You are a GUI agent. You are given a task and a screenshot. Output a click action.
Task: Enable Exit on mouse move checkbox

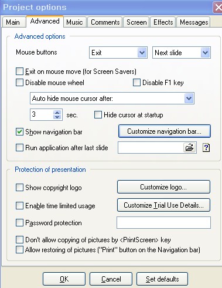point(19,72)
